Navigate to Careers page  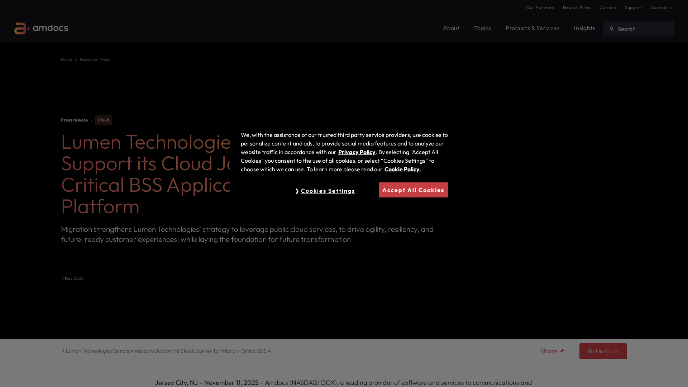coord(607,8)
